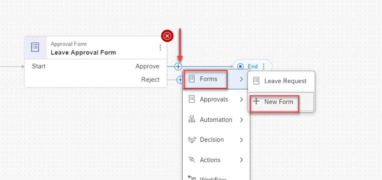Screen dimensions: 382x180
Task: Click the End node circle icon
Action: (241, 67)
